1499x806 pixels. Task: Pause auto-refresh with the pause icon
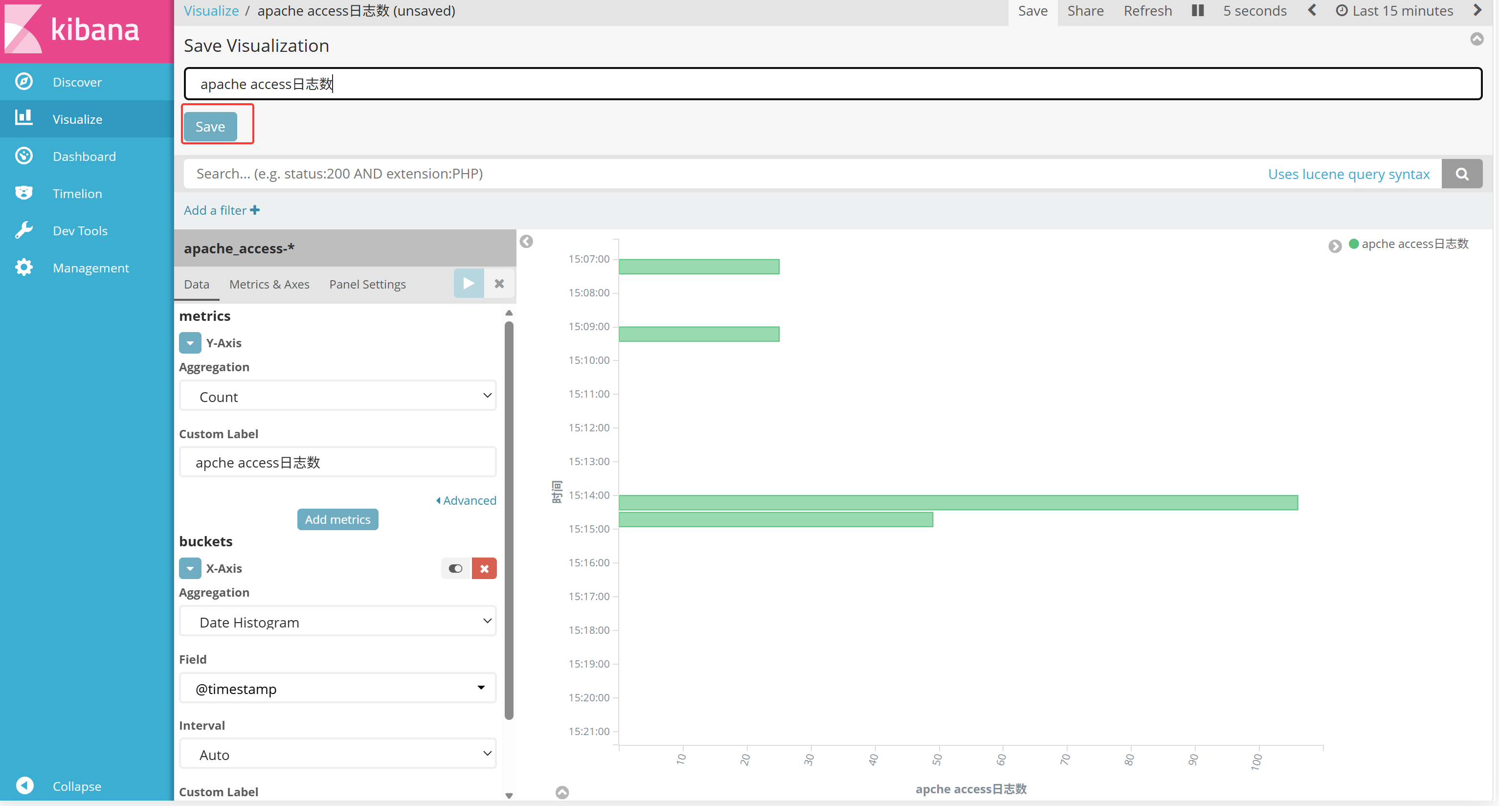1198,10
